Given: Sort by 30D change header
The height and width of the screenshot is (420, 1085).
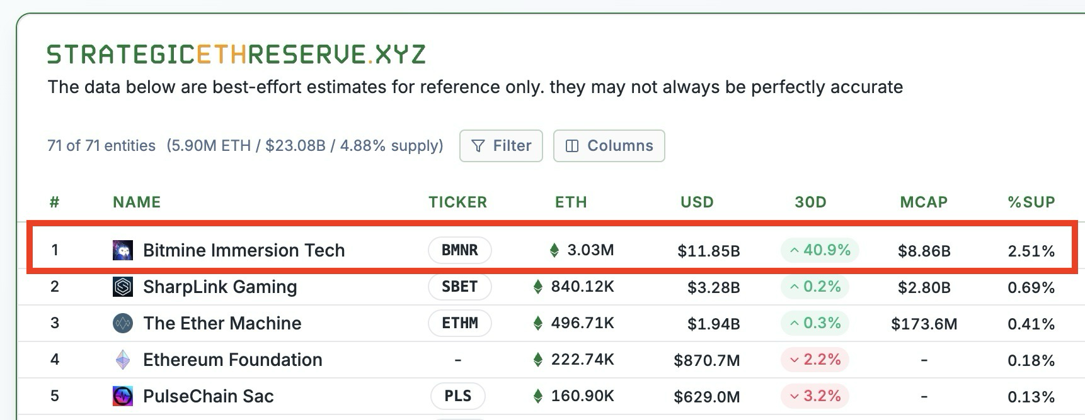Looking at the screenshot, I should [x=810, y=202].
